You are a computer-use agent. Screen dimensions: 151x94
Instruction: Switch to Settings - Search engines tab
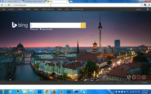tap(35, 2)
